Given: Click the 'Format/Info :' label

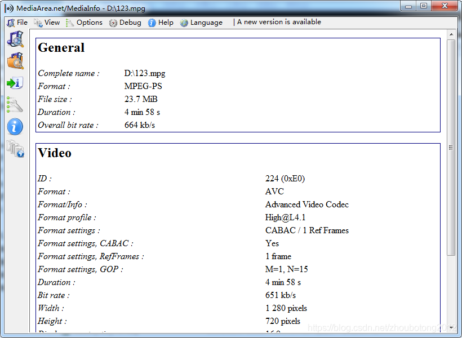Looking at the screenshot, I should pos(63,204).
